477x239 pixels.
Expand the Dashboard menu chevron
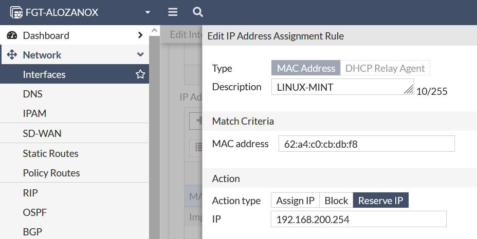tap(140, 35)
